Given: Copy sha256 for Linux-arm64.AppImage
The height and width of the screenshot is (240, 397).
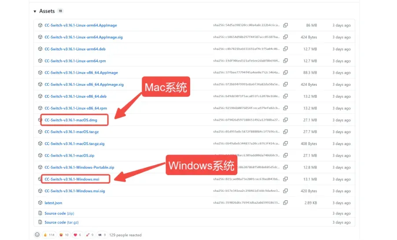Looking at the screenshot, I should [x=286, y=25].
